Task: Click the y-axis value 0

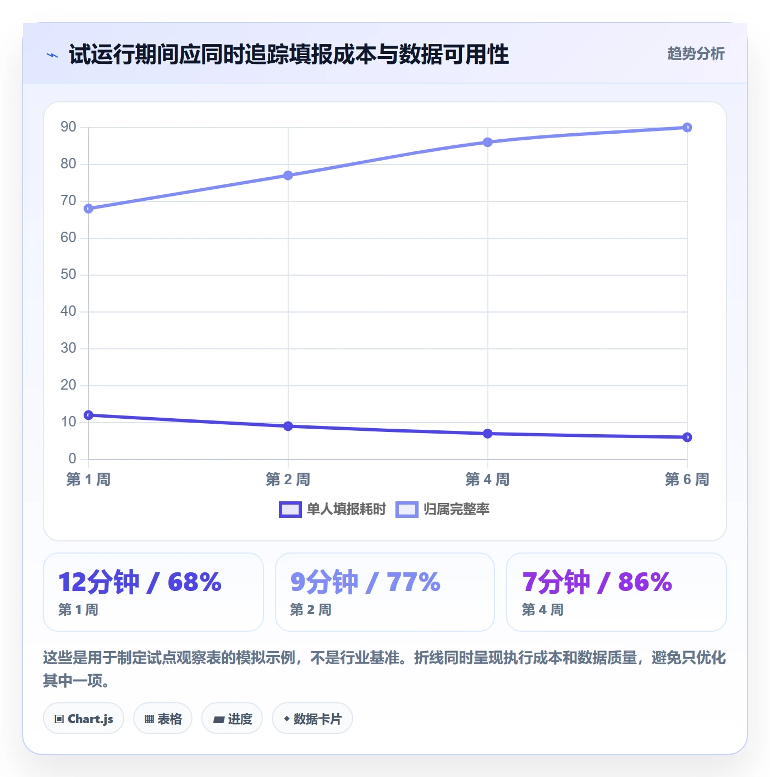Action: [x=72, y=458]
